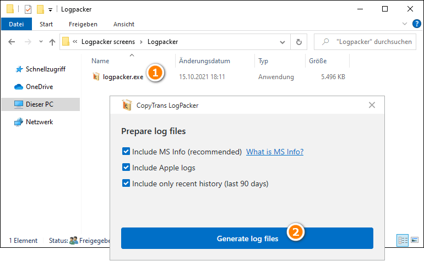Screen dimensions: 424x272
Task: Click the quick access properties checkmark icon
Action: pos(28,9)
